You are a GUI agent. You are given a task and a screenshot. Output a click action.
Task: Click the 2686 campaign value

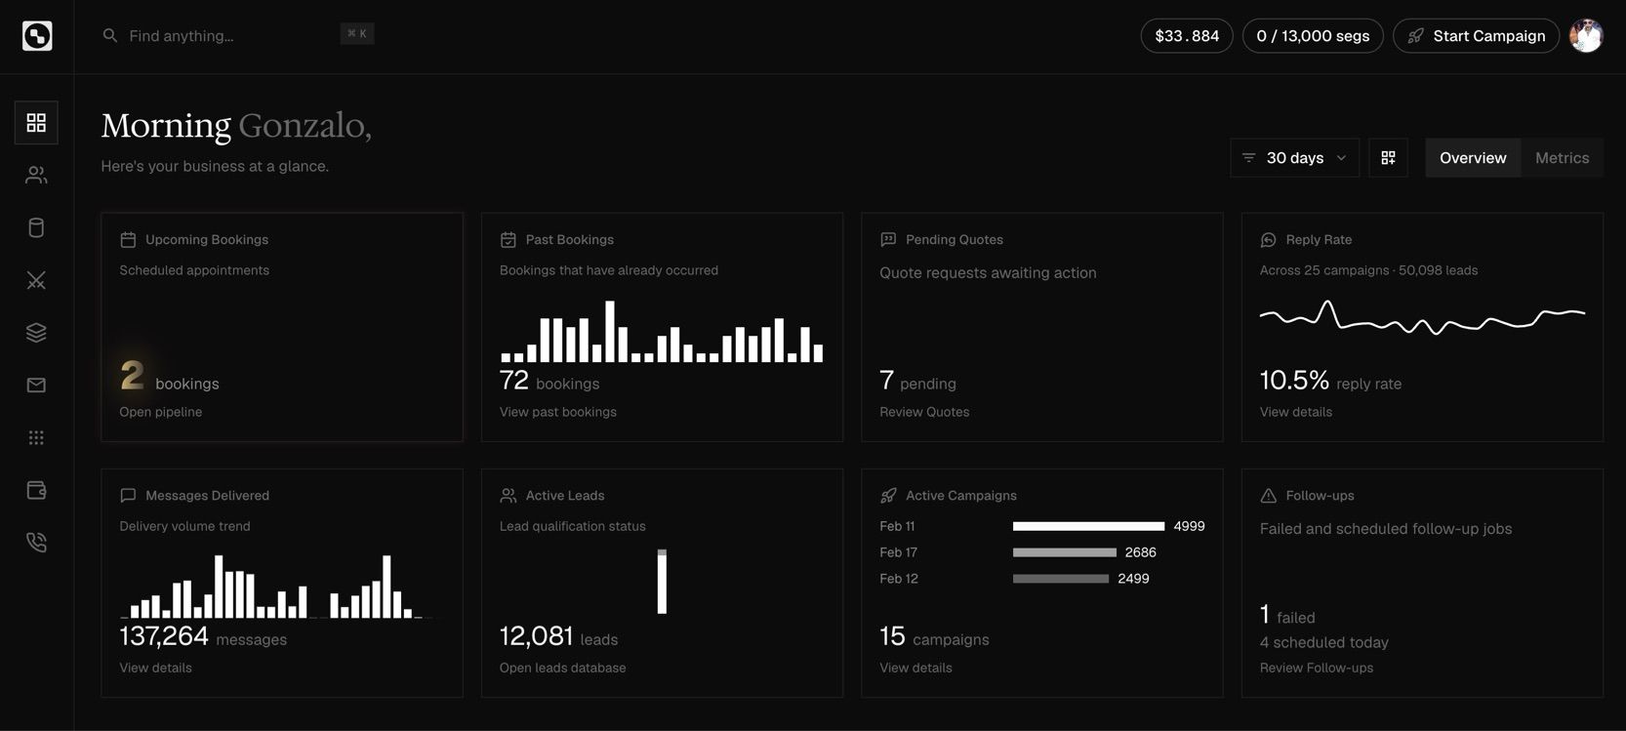(x=1140, y=552)
